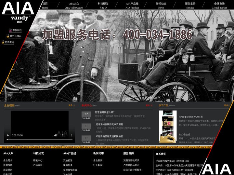Open the AIA产品线 Product menu

point(132,6)
